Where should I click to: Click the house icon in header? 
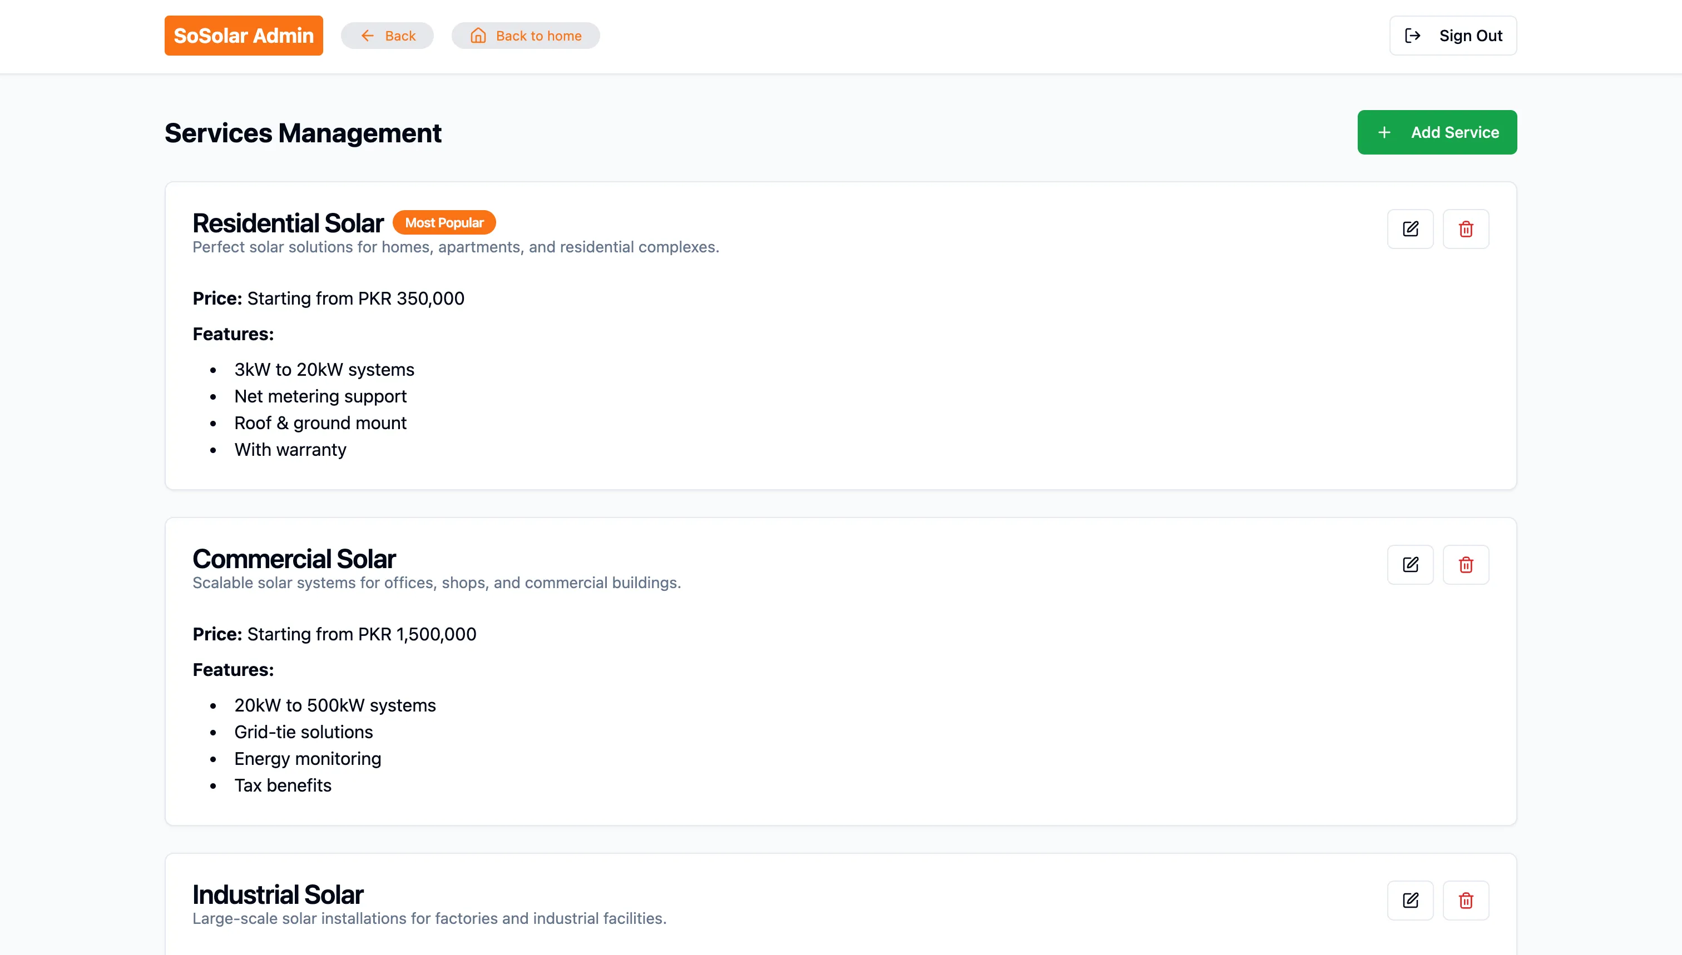coord(478,36)
